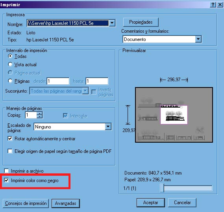Check Imprimir a archivo option

[x=6, y=171]
